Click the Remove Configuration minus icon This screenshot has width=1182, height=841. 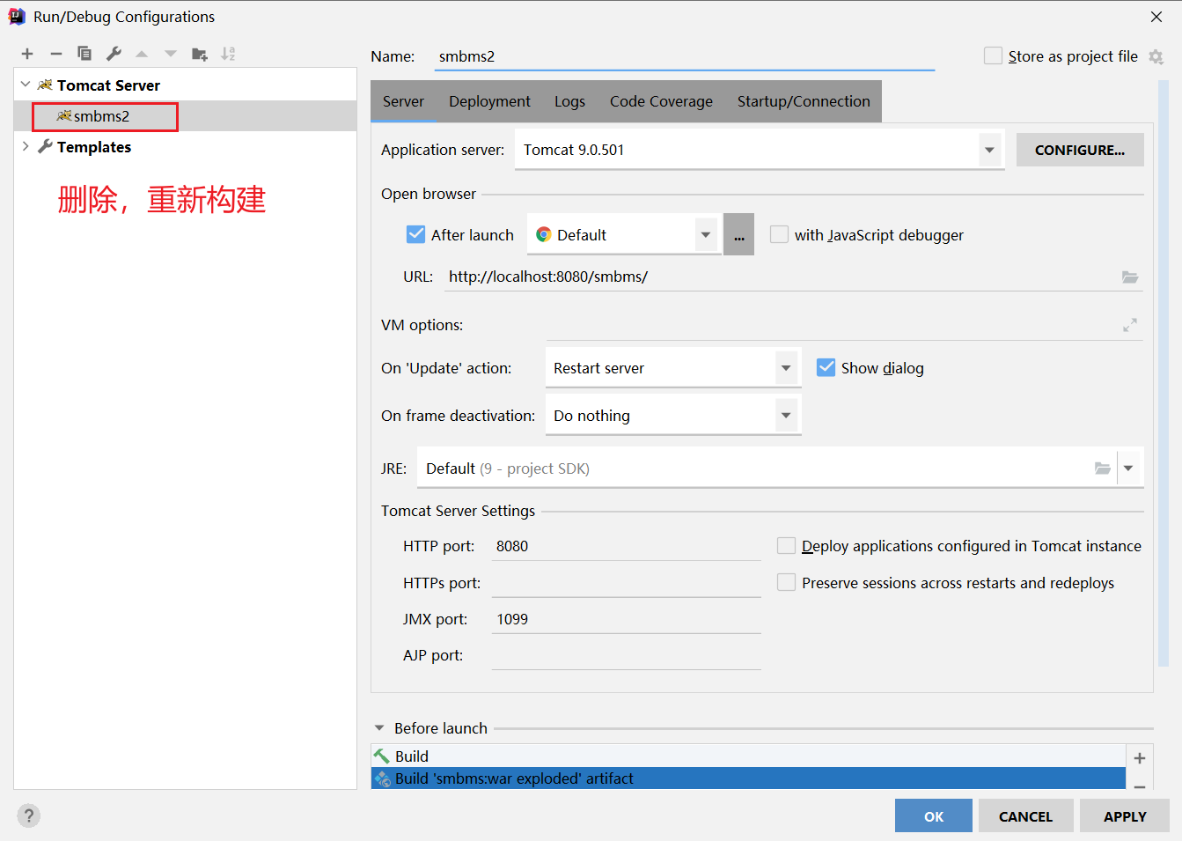click(55, 54)
